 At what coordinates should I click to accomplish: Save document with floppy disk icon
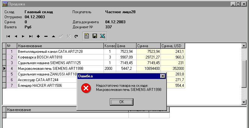coord(95,36)
